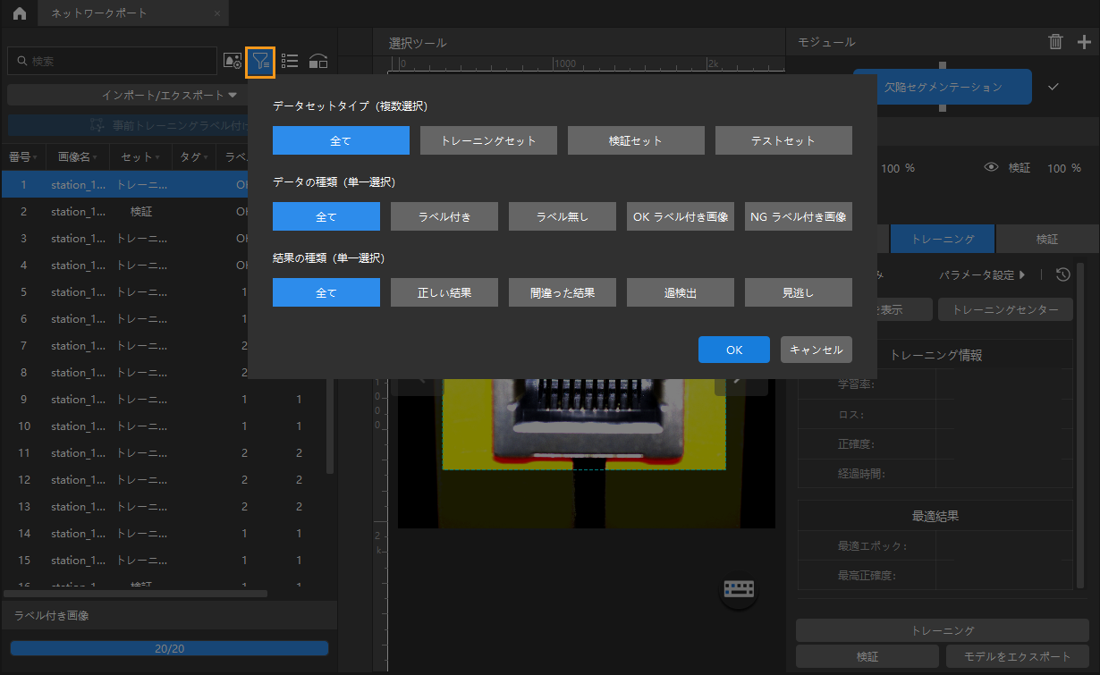Choose 見逃し result type
The height and width of the screenshot is (675, 1100).
[799, 292]
